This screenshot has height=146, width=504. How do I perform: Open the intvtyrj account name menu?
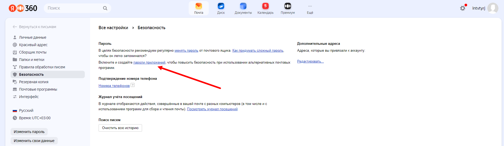pyautogui.click(x=479, y=8)
